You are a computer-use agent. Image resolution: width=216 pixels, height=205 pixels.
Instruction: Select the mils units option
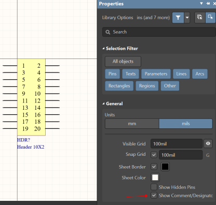click(x=186, y=124)
